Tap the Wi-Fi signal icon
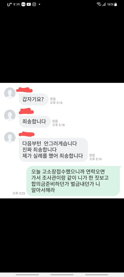The image size is (124, 277). pyautogui.click(x=99, y=5)
